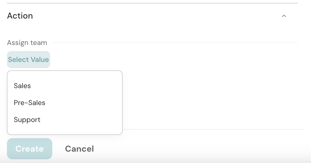
Task: Choose Sales from the team list
Action: [x=22, y=86]
